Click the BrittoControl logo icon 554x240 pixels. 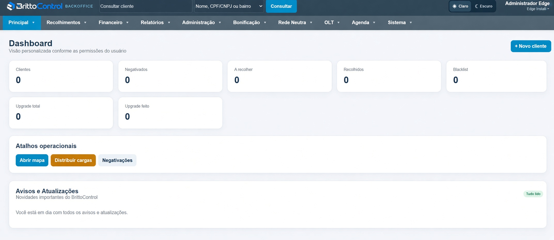pyautogui.click(x=11, y=6)
